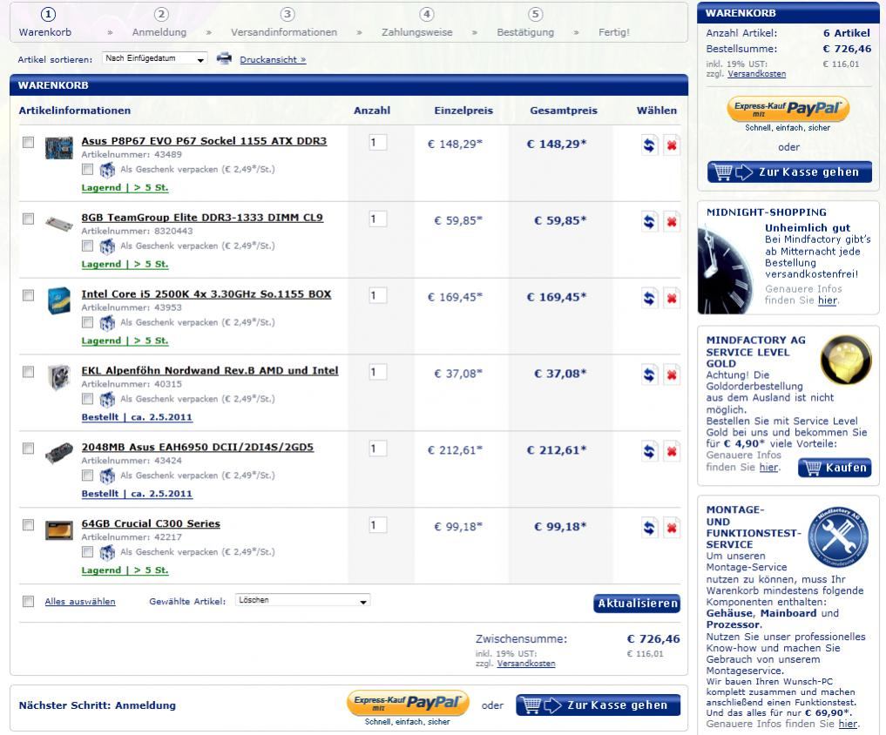Select the Intel Core i5 2500K item checkbox
This screenshot has height=735, width=886.
point(28,295)
